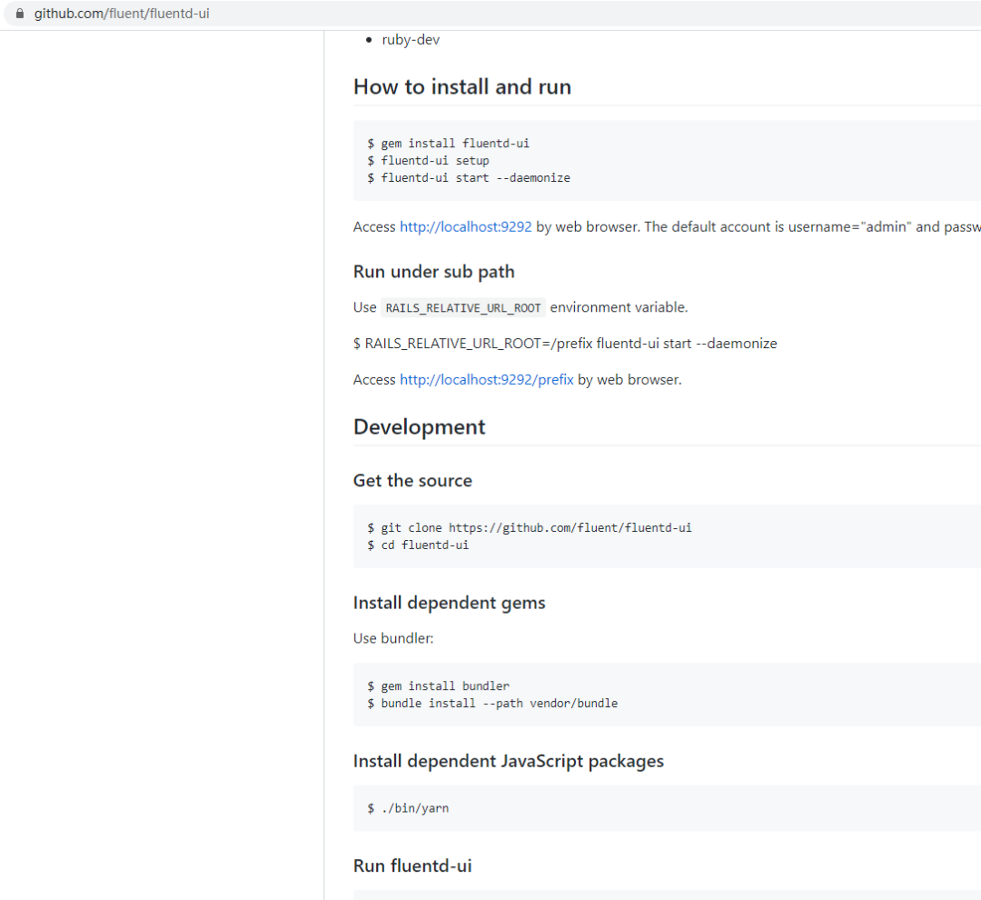Click the git clone command line

[x=529, y=527]
